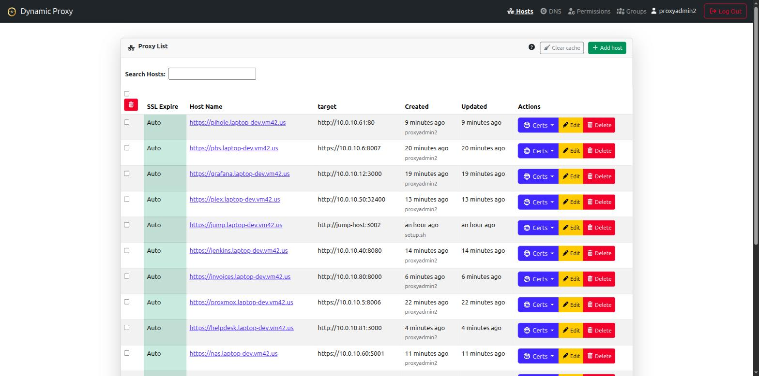The height and width of the screenshot is (376, 759).
Task: Check the grafana host row checkbox
Action: 127,174
